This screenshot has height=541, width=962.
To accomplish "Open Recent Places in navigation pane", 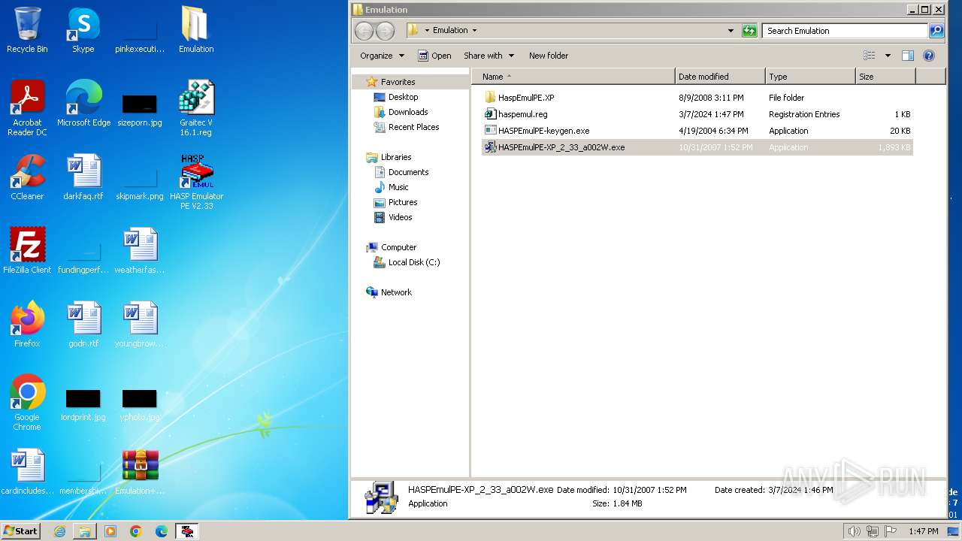I will pos(413,127).
